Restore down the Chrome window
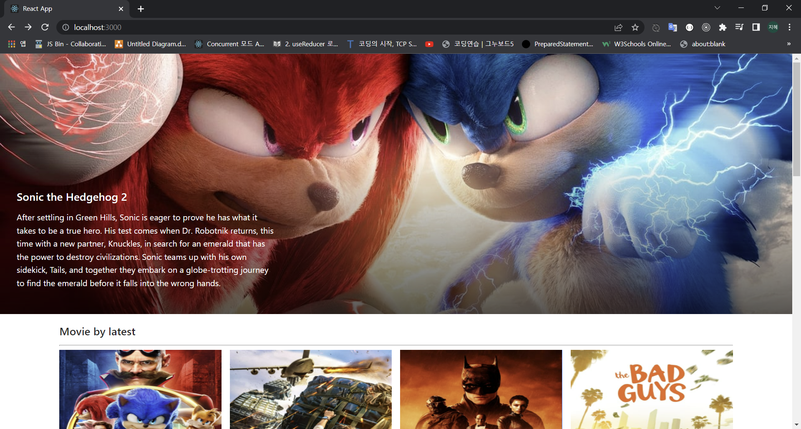The height and width of the screenshot is (429, 801). pos(765,8)
